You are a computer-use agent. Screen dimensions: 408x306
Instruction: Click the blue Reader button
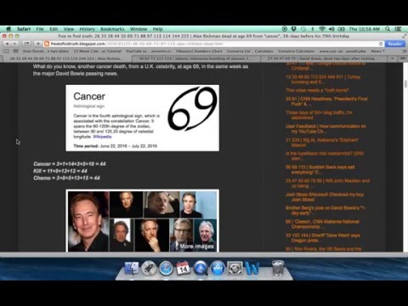click(395, 43)
